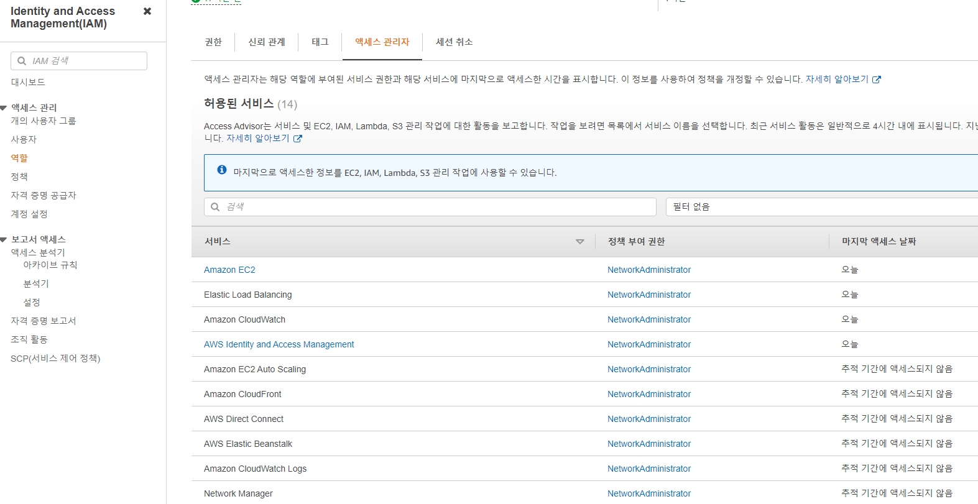The width and height of the screenshot is (978, 504).
Task: Go to 역할 in the sidebar
Action: click(19, 158)
